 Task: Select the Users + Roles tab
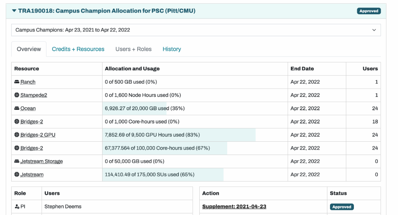133,49
